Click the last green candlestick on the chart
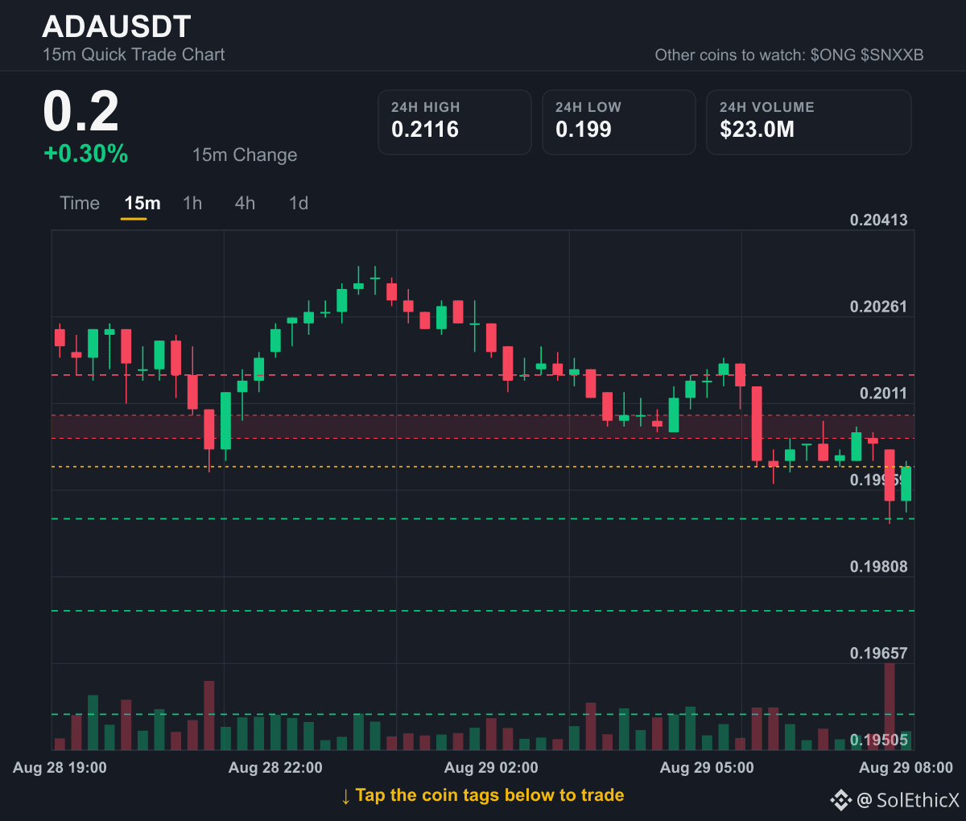 pos(906,485)
